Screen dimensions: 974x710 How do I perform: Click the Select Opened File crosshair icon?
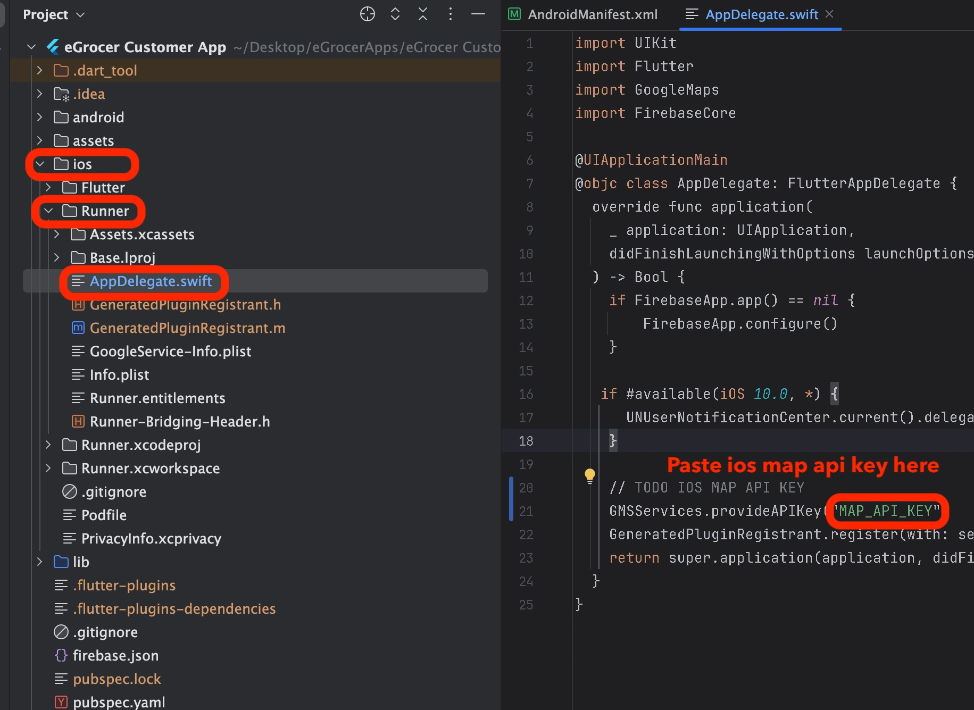368,14
